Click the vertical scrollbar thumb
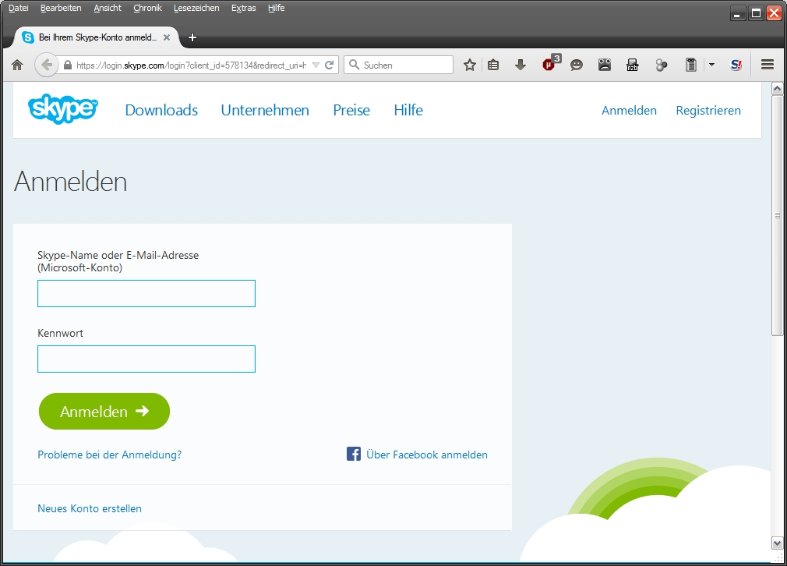 [777, 215]
